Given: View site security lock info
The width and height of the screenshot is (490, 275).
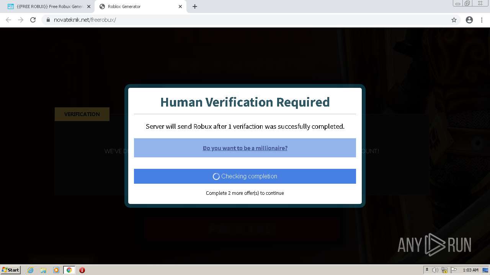Looking at the screenshot, I should tap(48, 20).
